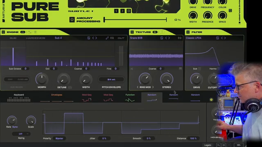
Task: Open the Engine EQ
Action: pos(112,38)
